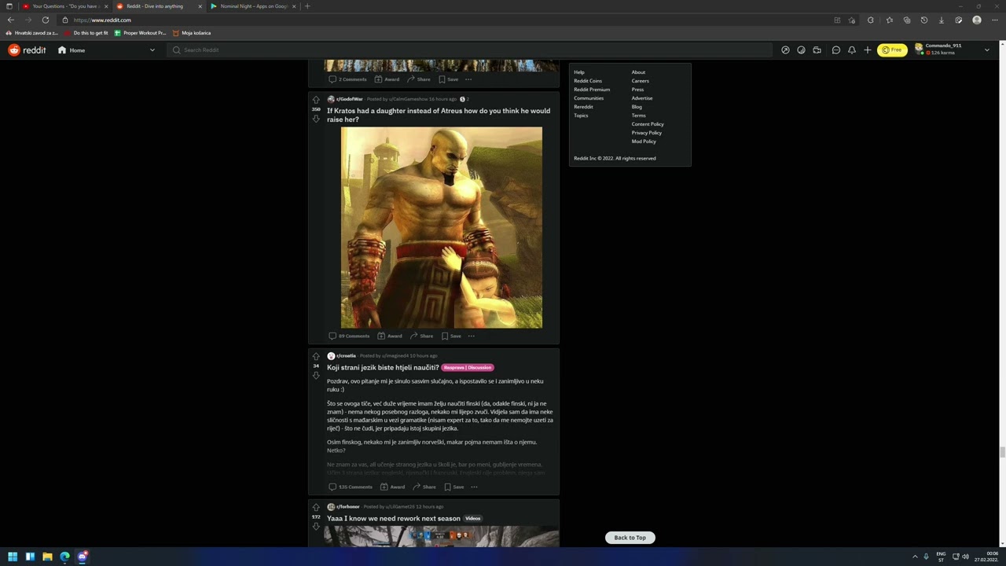The height and width of the screenshot is (566, 1006).
Task: Open the 'Hrvatski zavod za z...' bookmark
Action: click(x=31, y=33)
